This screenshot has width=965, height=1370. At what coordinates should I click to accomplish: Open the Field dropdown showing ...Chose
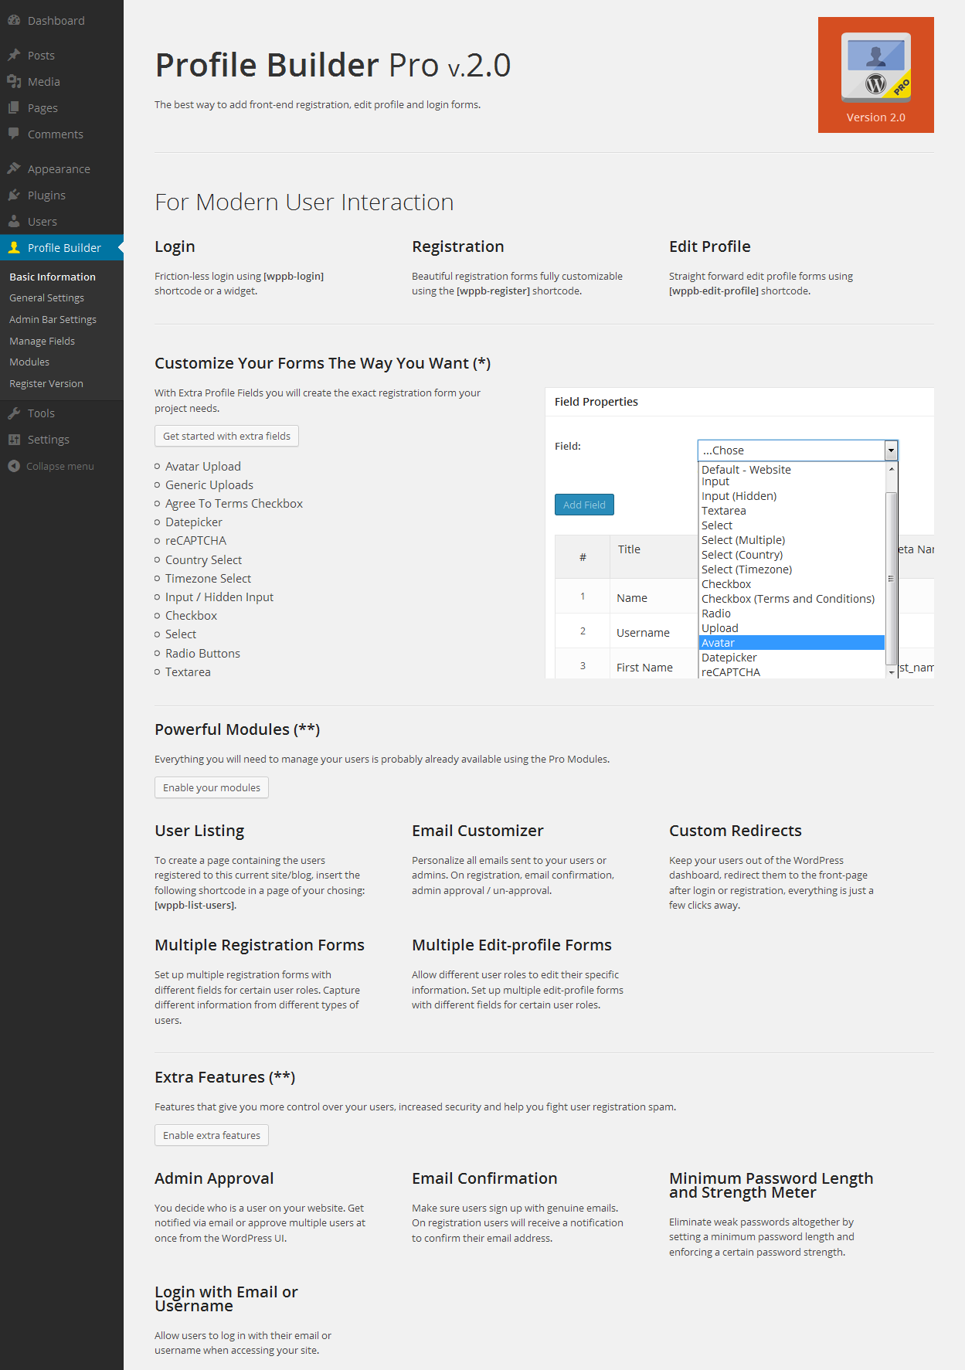797,450
